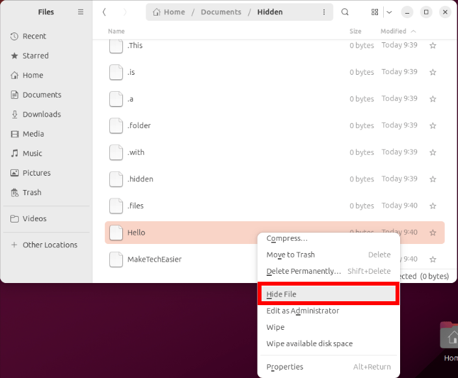Open the search magnifier

coord(345,12)
